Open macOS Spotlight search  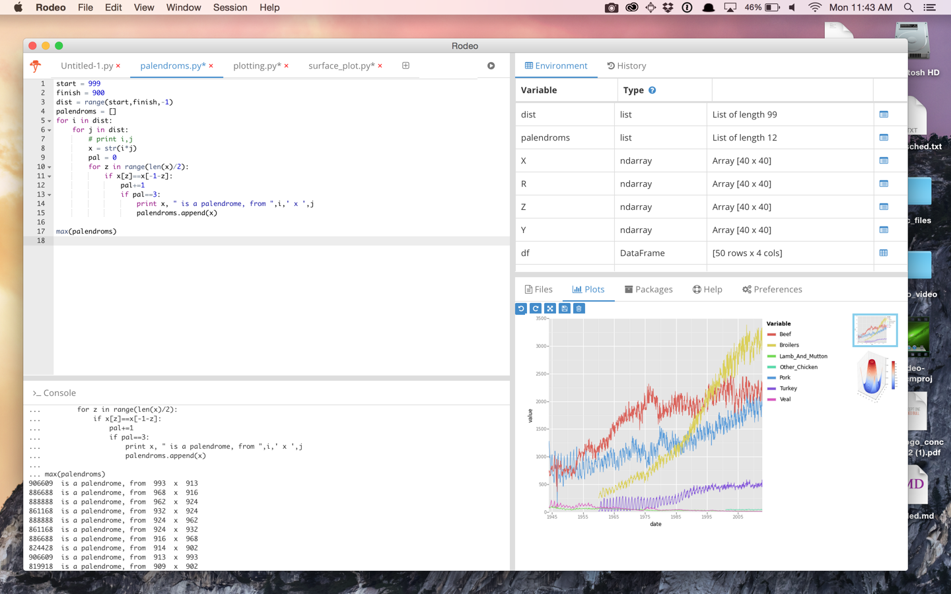click(909, 7)
